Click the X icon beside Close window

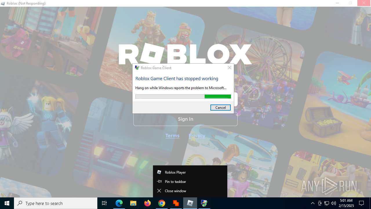coord(159,191)
